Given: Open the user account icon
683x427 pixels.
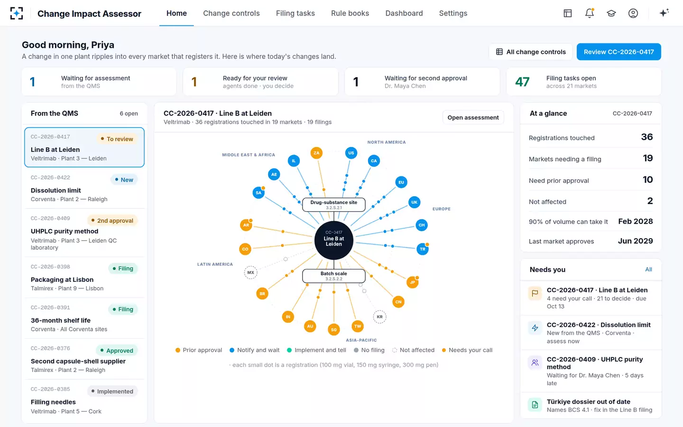Looking at the screenshot, I should [x=633, y=13].
